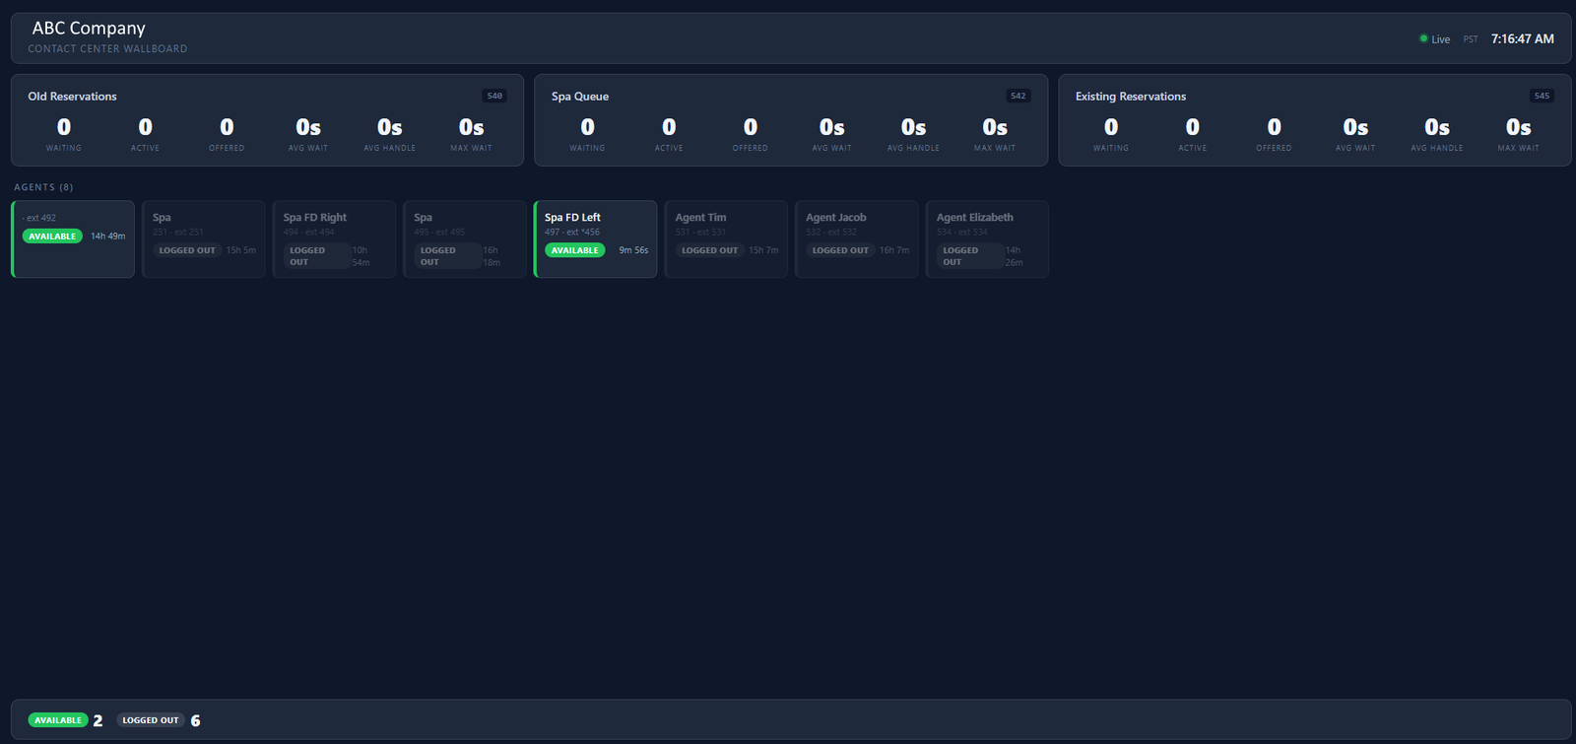Open the Existing Reservations panel title

[1130, 97]
